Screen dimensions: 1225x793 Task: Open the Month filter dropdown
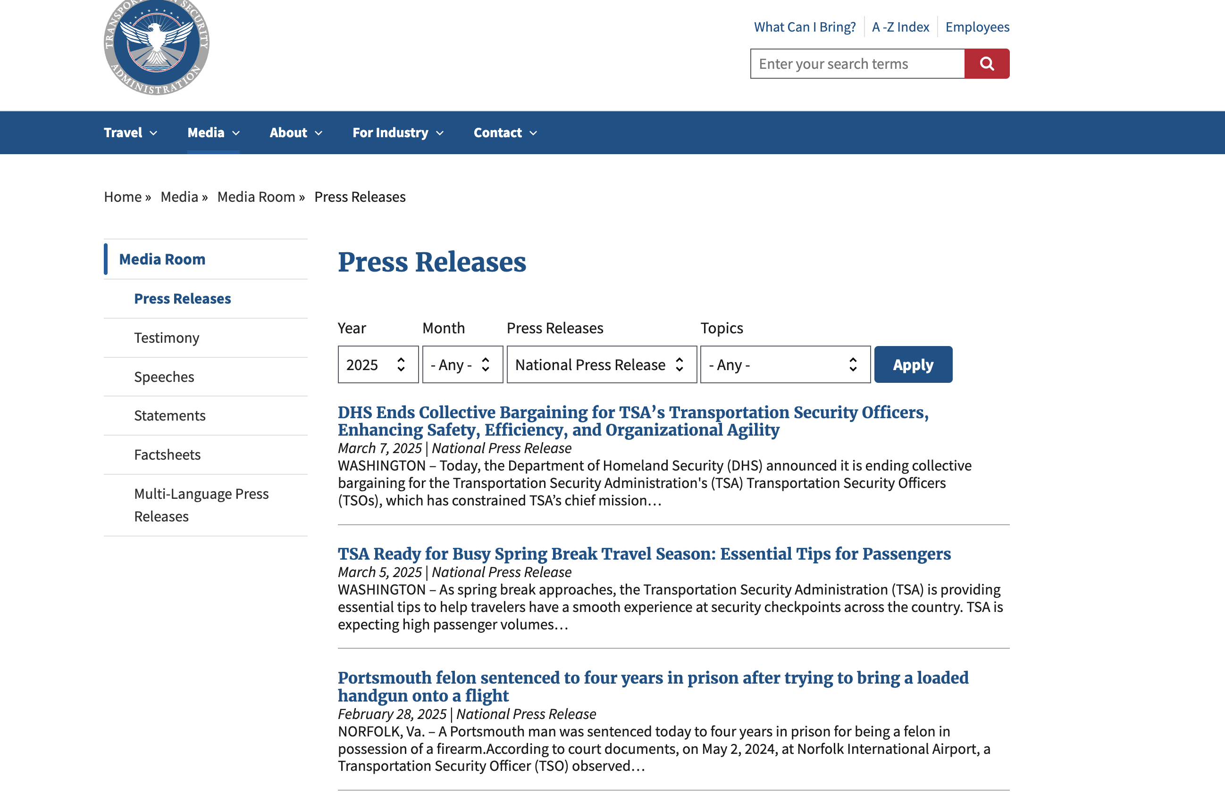(x=461, y=364)
